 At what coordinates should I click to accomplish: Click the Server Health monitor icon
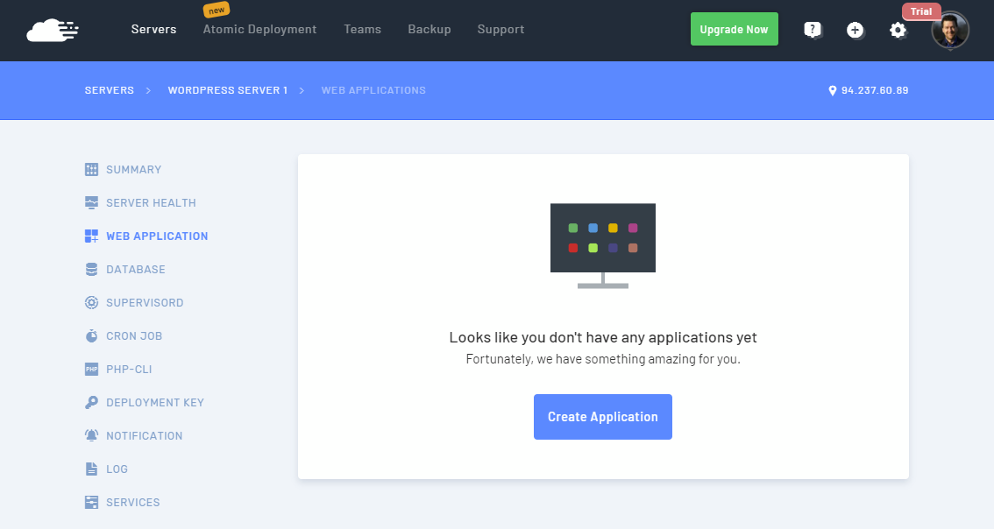[92, 202]
